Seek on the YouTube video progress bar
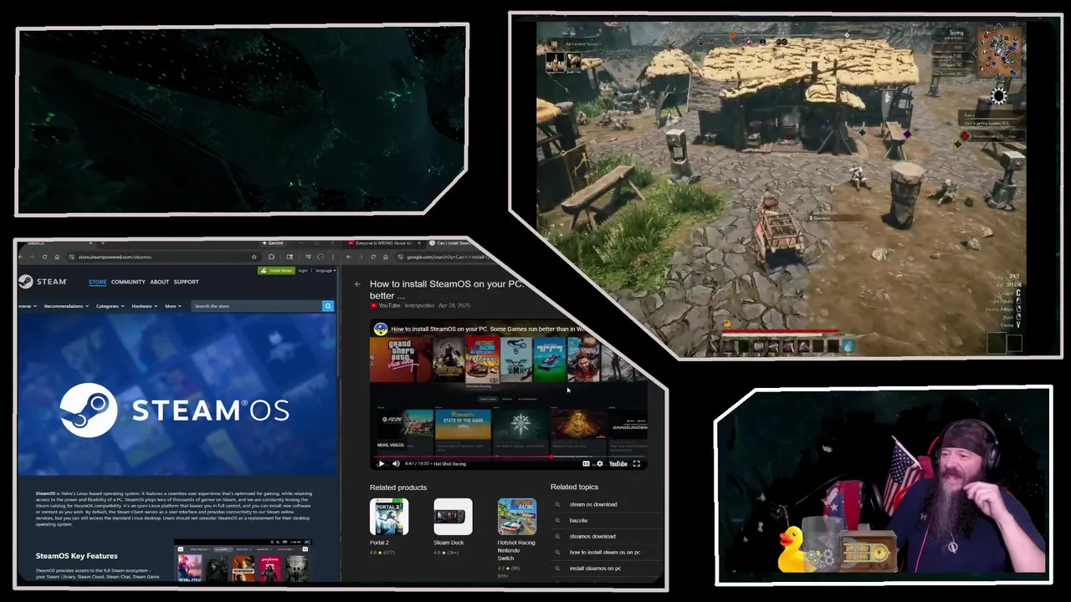1071x602 pixels. [x=509, y=457]
